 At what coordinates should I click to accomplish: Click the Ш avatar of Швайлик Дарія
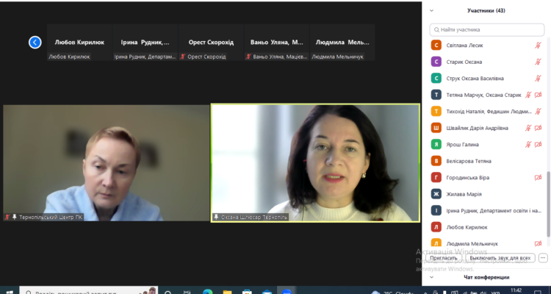(x=436, y=128)
